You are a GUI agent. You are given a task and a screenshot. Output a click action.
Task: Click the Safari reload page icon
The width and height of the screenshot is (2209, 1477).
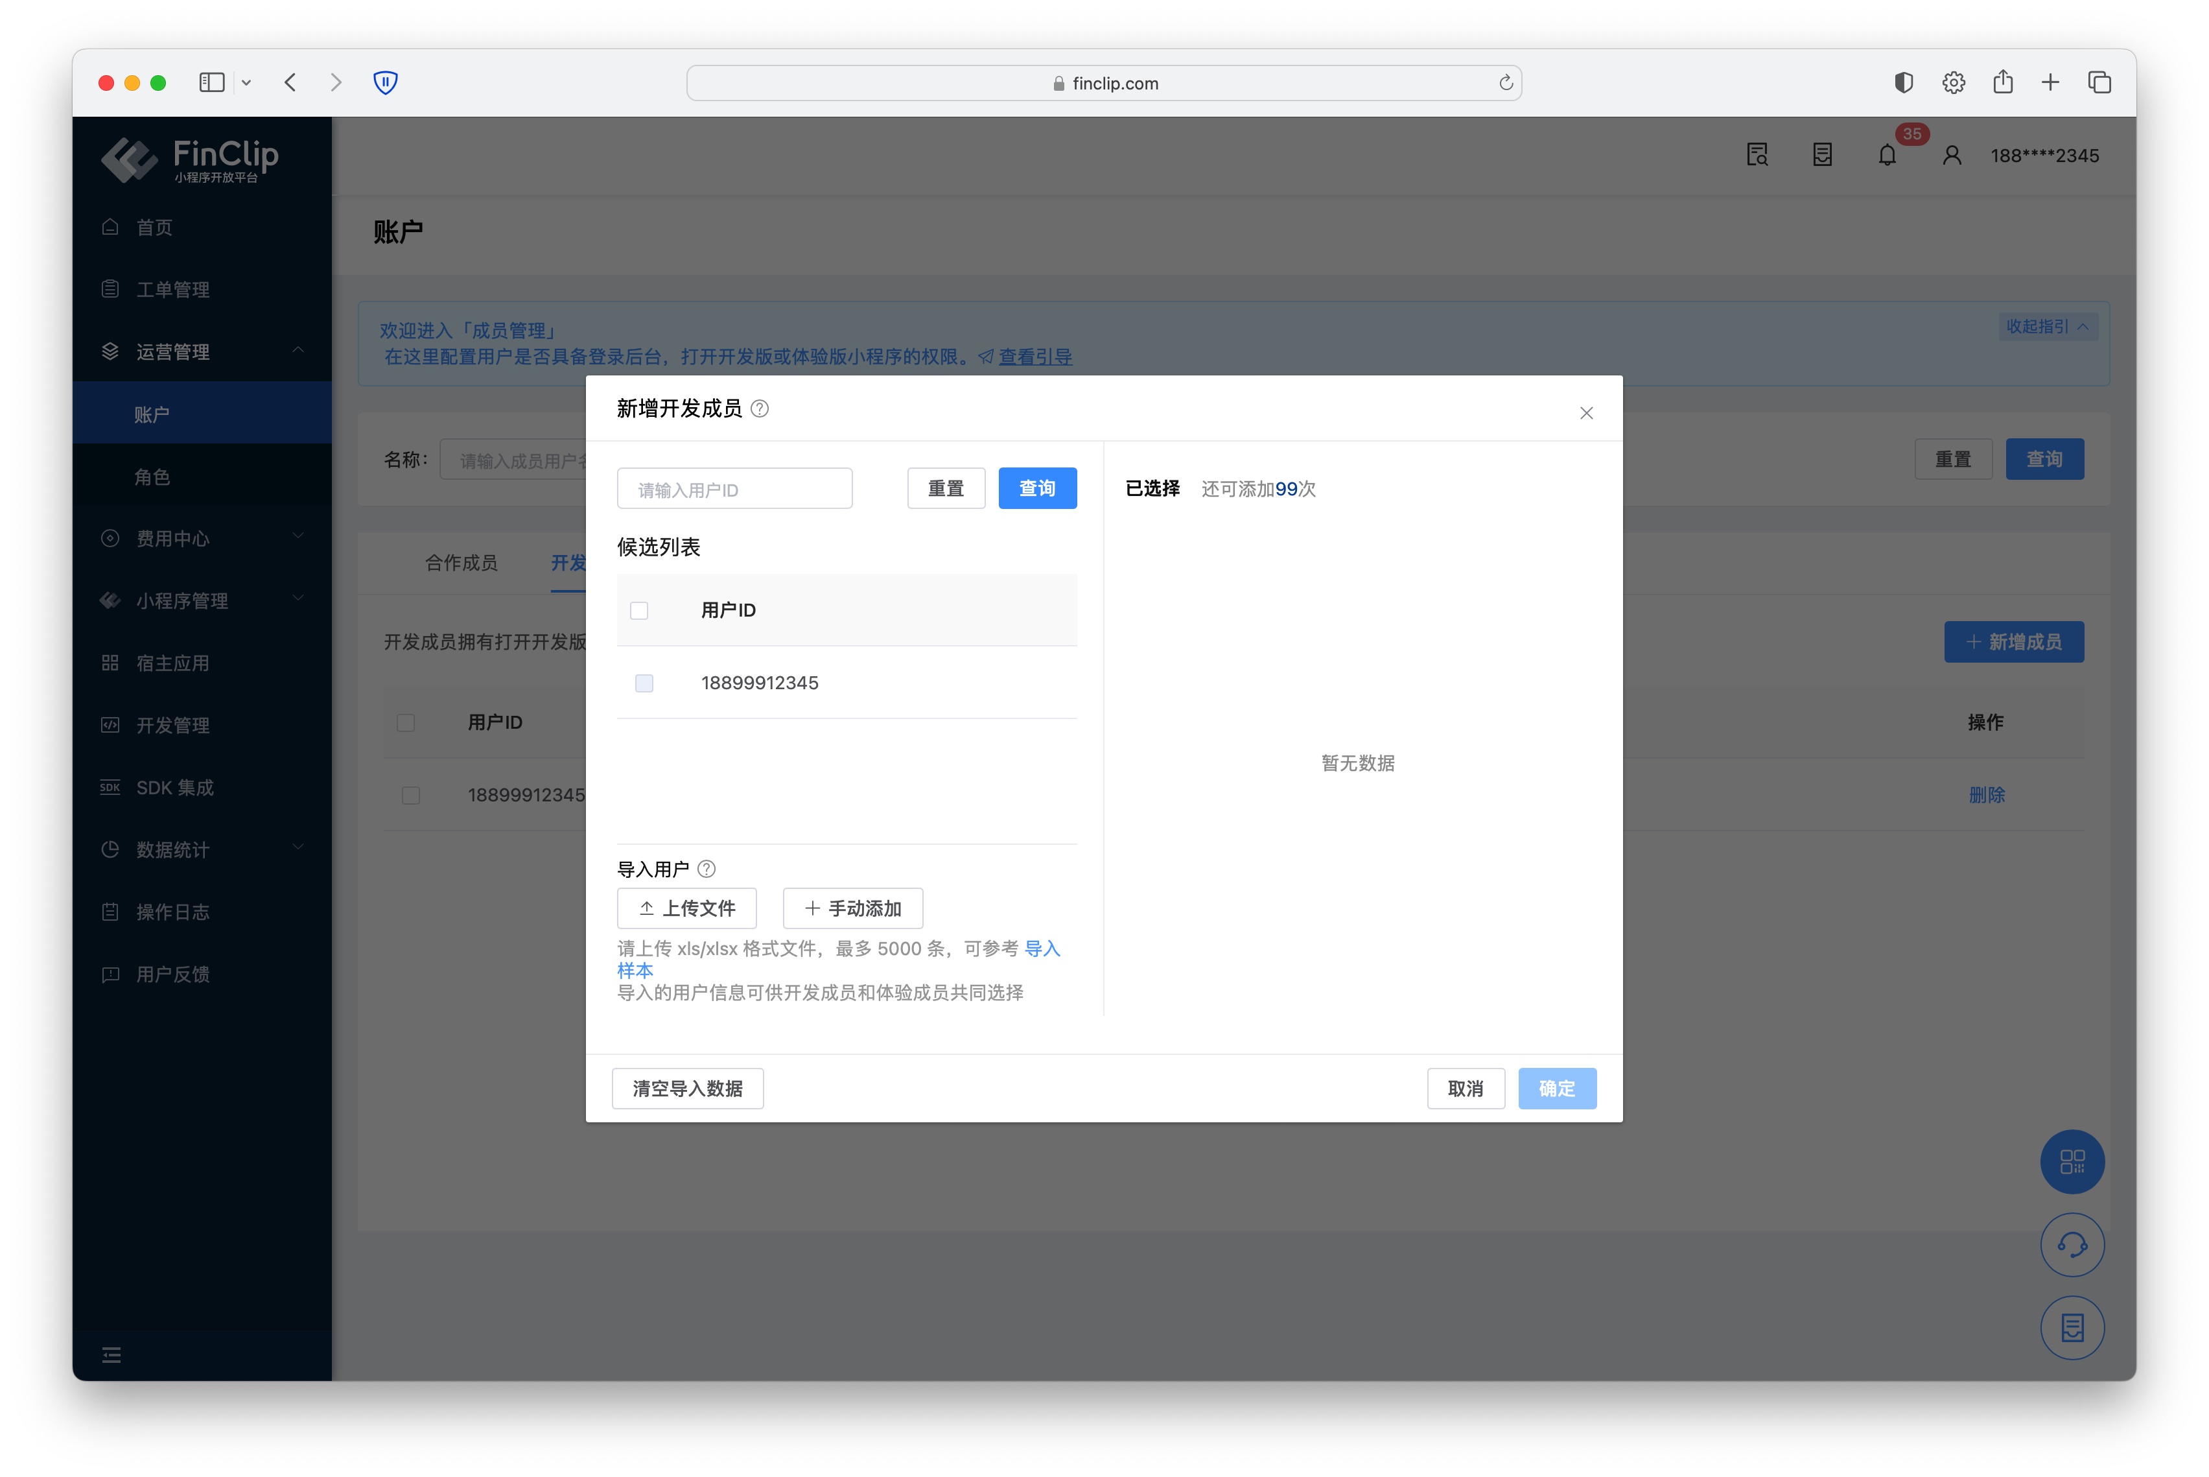point(1506,83)
